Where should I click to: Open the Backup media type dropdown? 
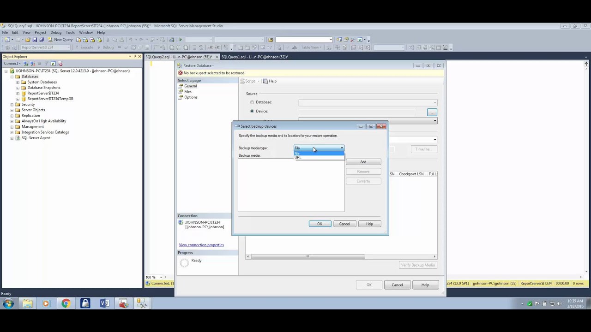click(x=319, y=148)
